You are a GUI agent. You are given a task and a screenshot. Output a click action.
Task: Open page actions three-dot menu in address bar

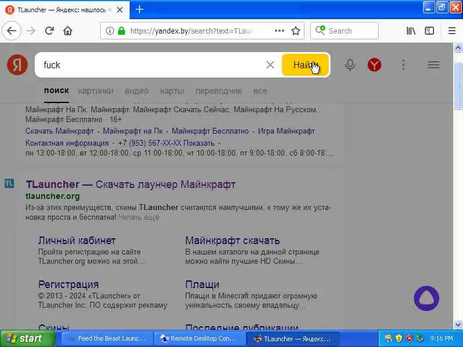point(279,31)
